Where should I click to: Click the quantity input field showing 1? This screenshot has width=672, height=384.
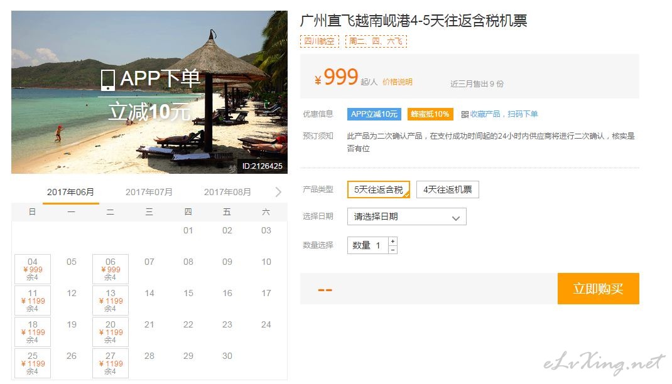(x=367, y=245)
